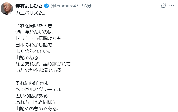Screen dimensions: 178x112
Task: Click the line という話がある
Action: (32, 95)
